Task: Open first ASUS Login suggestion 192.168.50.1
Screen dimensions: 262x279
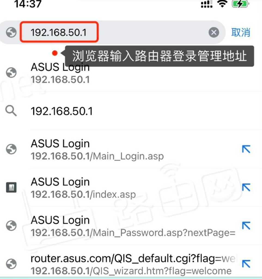Action: pyautogui.click(x=131, y=73)
